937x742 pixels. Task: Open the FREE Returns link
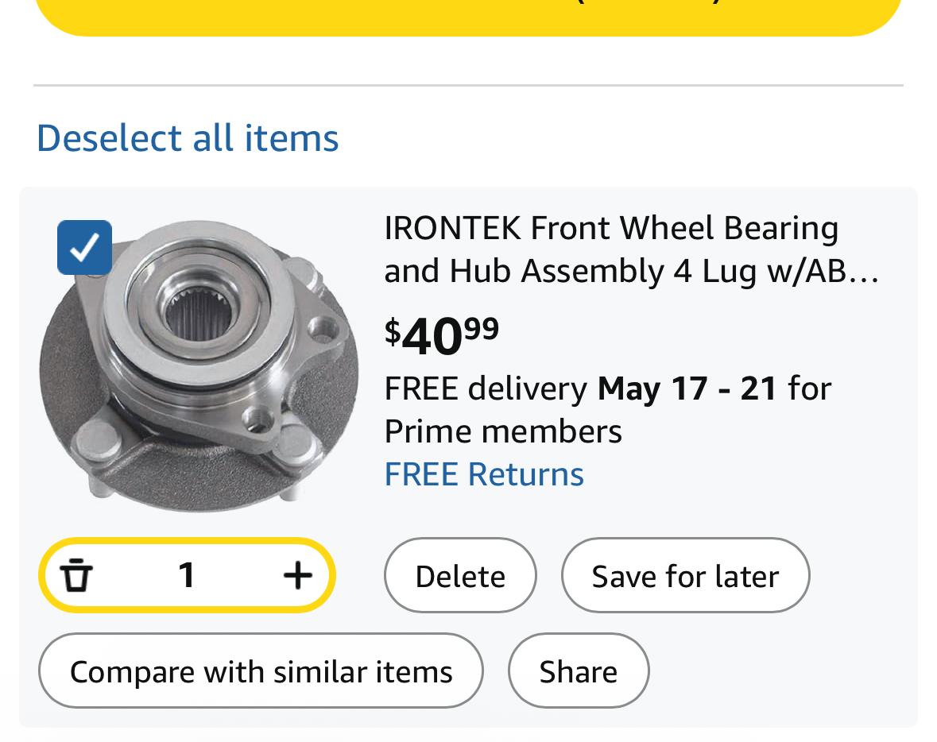[483, 474]
